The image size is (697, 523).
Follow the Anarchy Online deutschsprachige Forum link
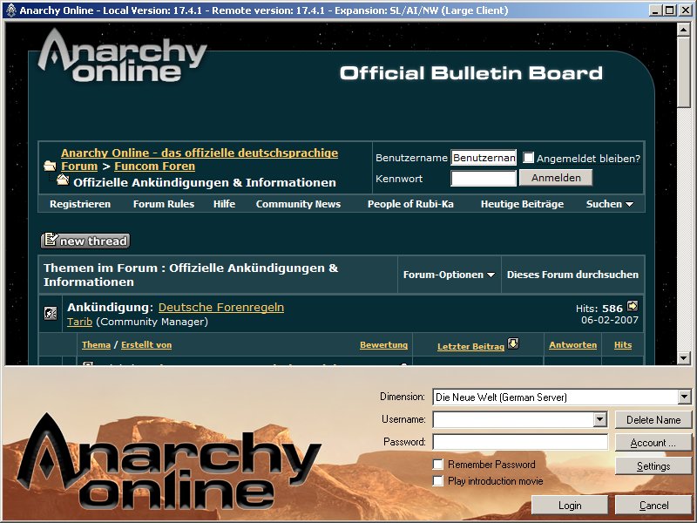200,160
